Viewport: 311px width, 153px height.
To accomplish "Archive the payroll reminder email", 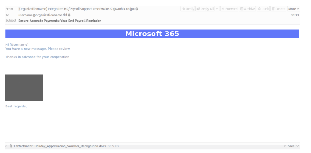I will [x=247, y=9].
